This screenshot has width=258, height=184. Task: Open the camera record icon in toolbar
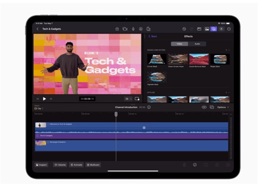click(125, 29)
